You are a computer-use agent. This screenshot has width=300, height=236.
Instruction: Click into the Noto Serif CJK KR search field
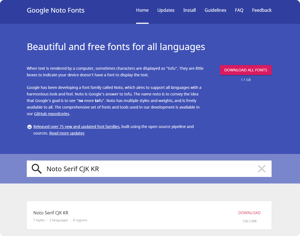click(x=149, y=169)
